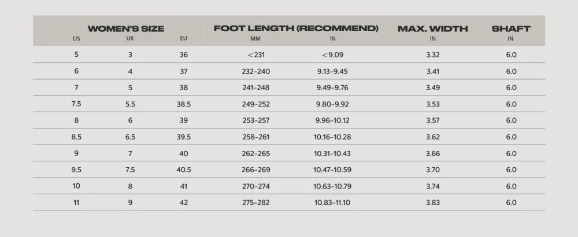The height and width of the screenshot is (237, 578).
Task: Select foot length 232–240 mm cell
Action: point(256,72)
